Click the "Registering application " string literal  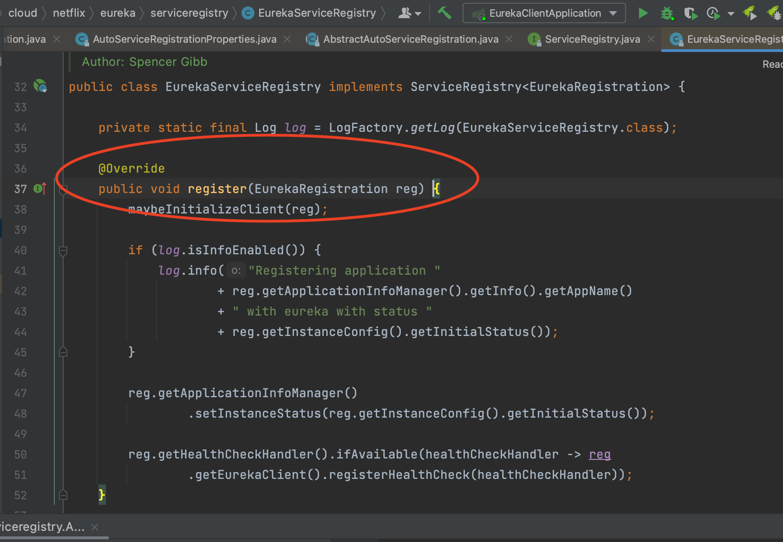tap(344, 271)
